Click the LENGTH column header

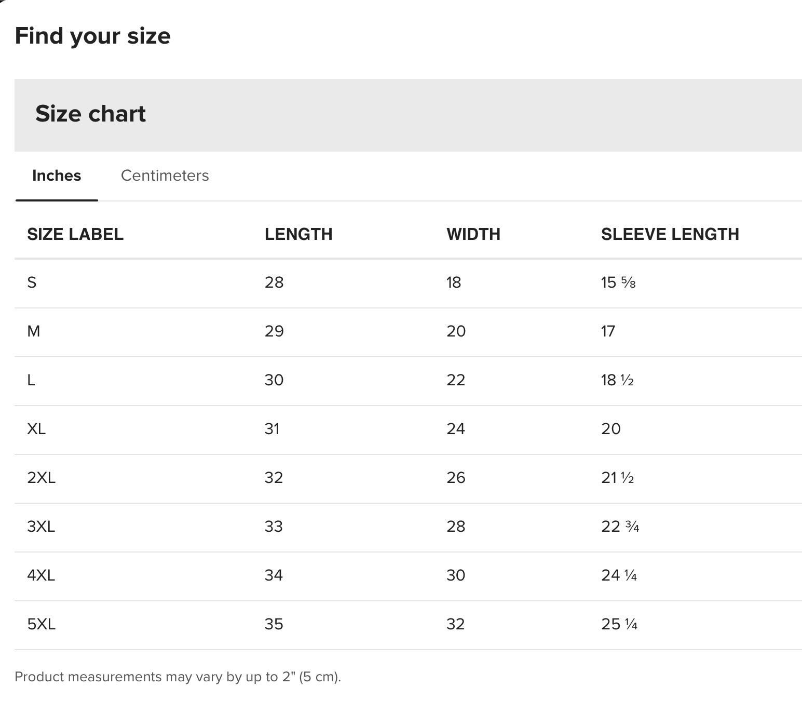pyautogui.click(x=298, y=234)
